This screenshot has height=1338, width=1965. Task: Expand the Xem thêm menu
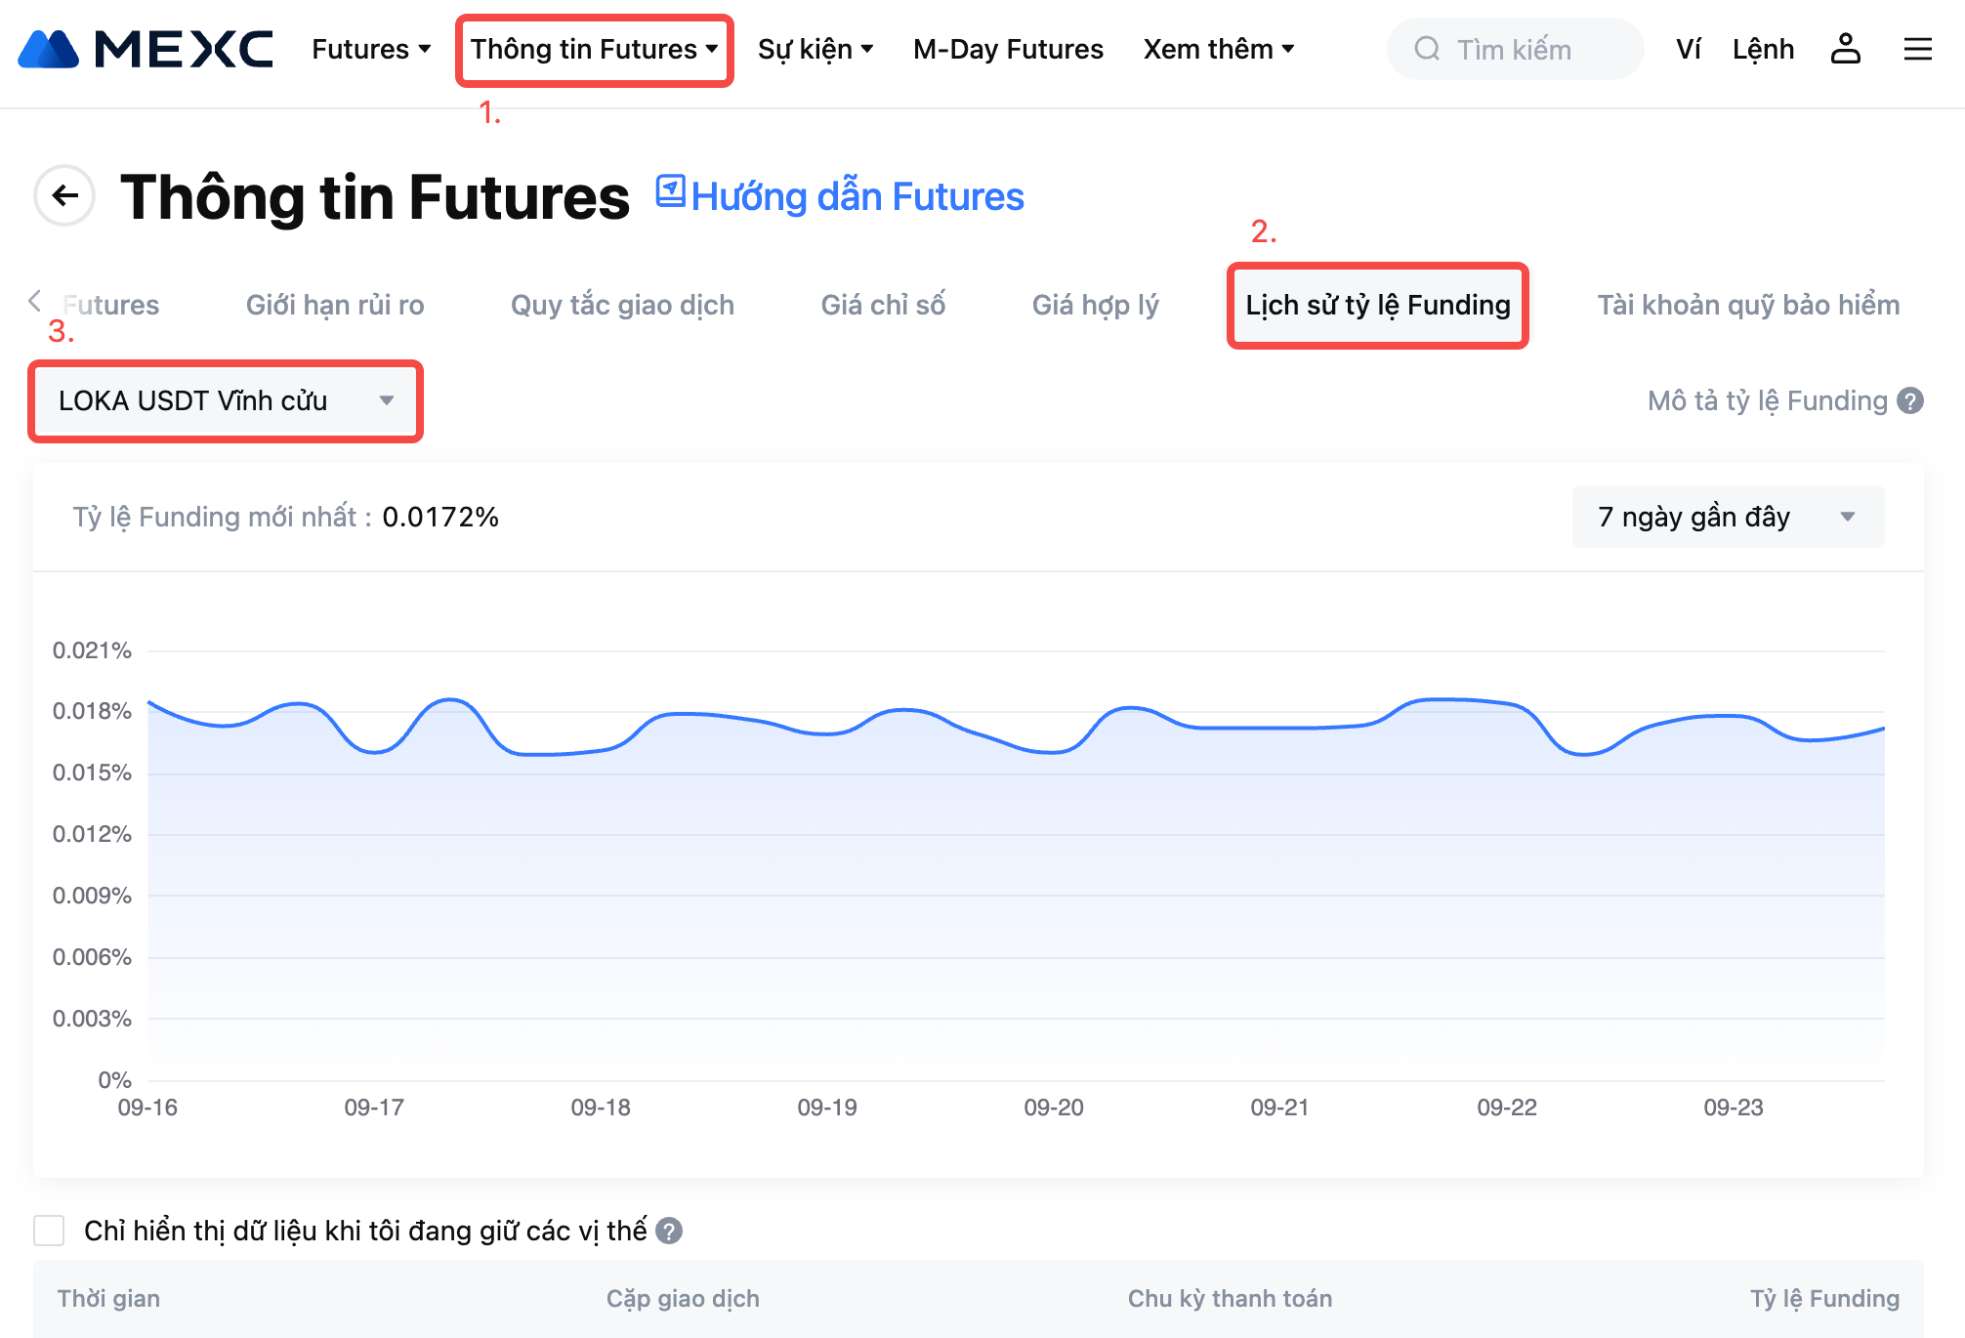(1218, 49)
